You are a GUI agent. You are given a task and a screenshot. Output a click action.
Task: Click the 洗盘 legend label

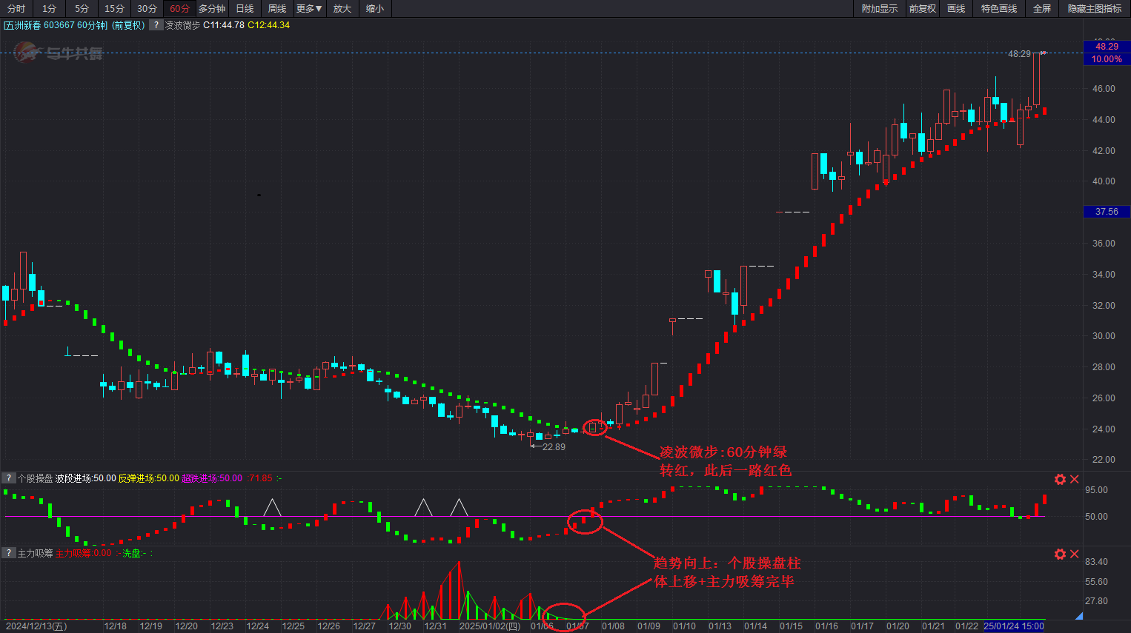click(131, 553)
